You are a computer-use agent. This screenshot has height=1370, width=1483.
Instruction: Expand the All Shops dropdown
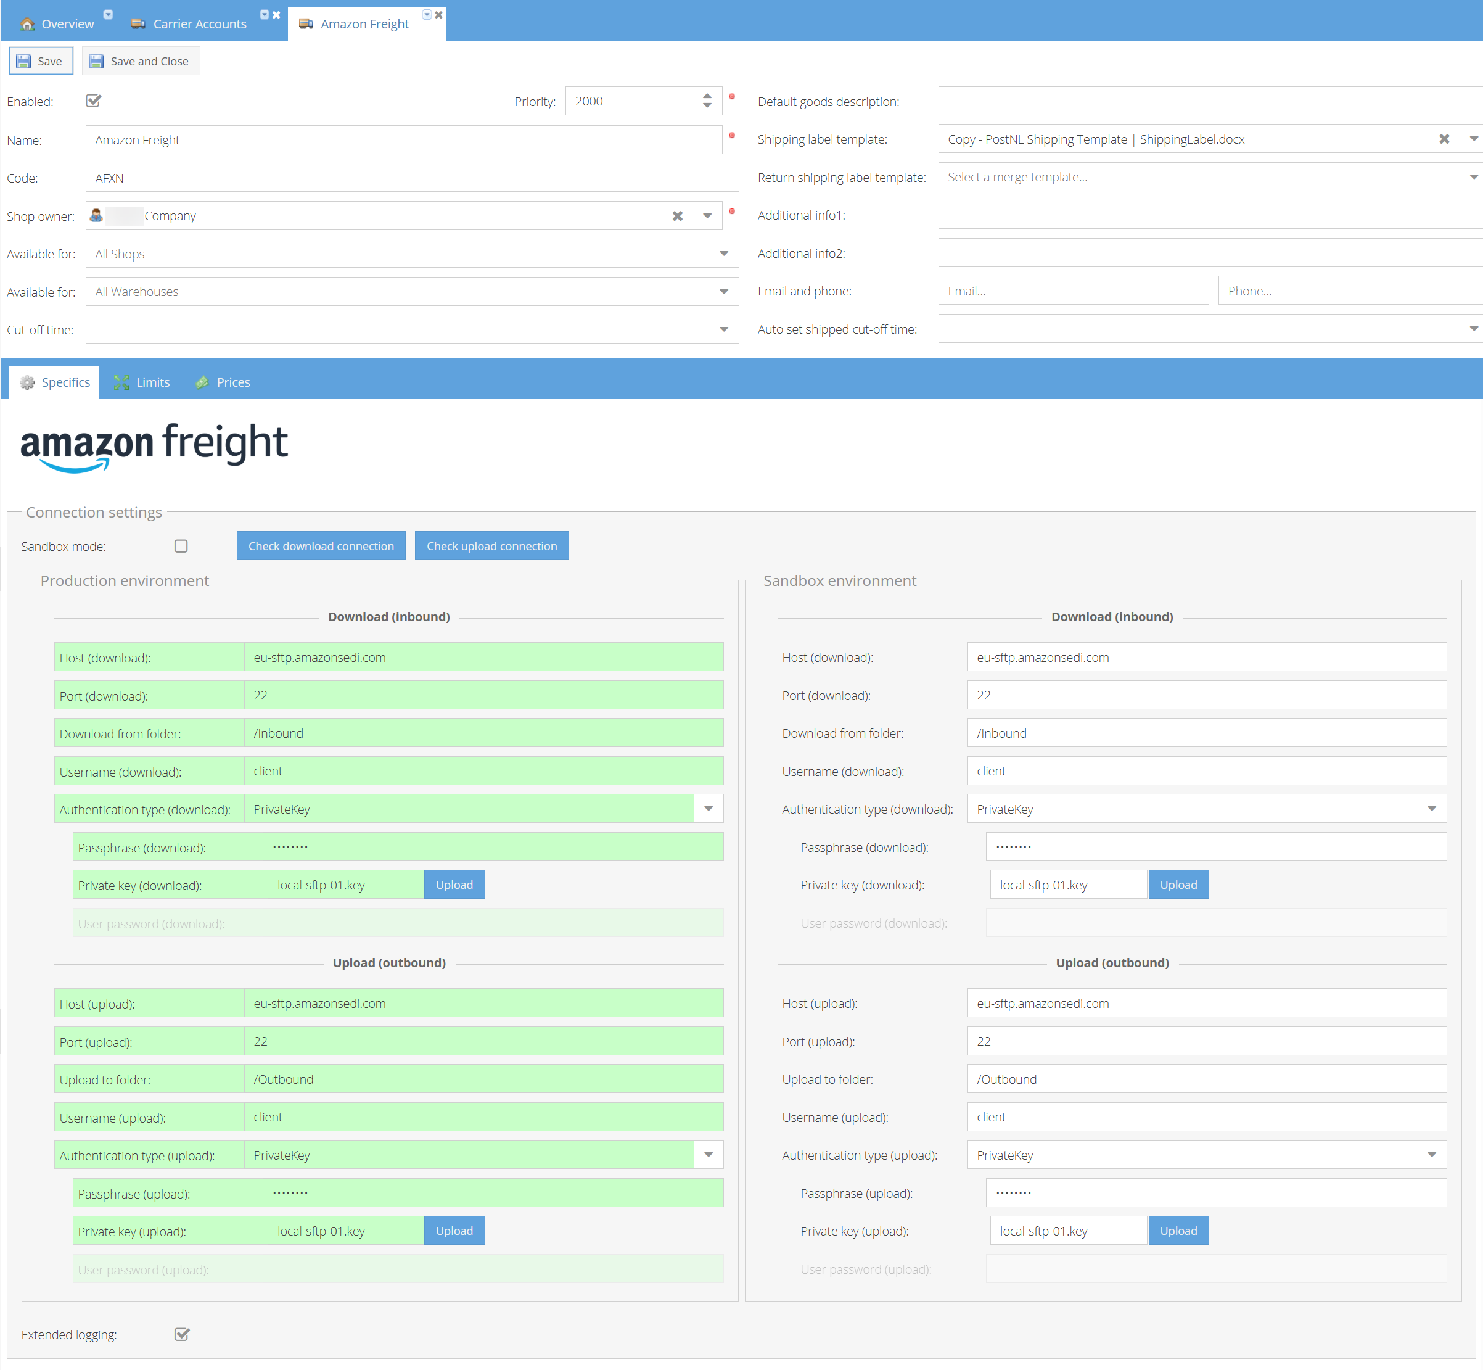pyautogui.click(x=723, y=254)
